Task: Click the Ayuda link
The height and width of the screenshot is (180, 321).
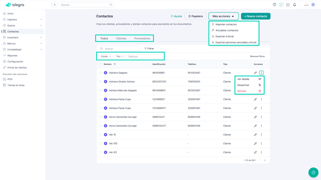Action: (x=176, y=16)
